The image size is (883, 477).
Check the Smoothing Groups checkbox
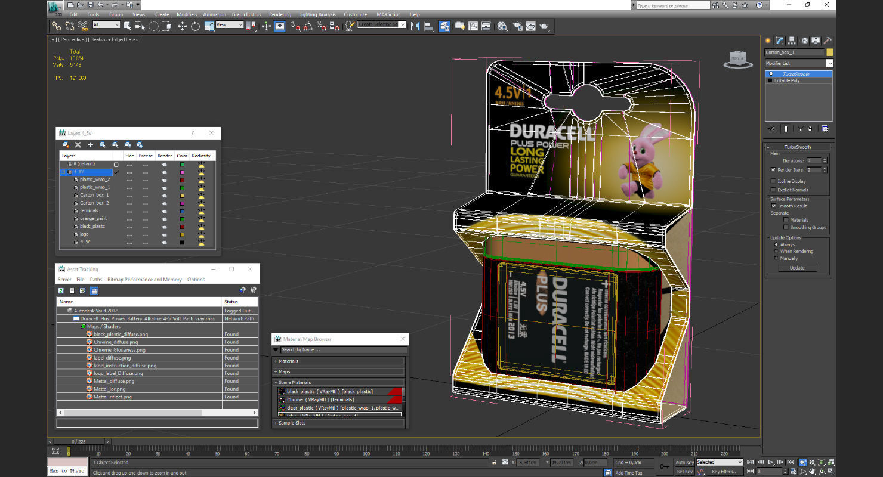[x=786, y=227]
